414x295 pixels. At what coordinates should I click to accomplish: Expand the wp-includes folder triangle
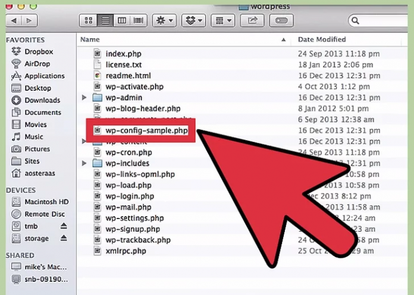pyautogui.click(x=84, y=163)
